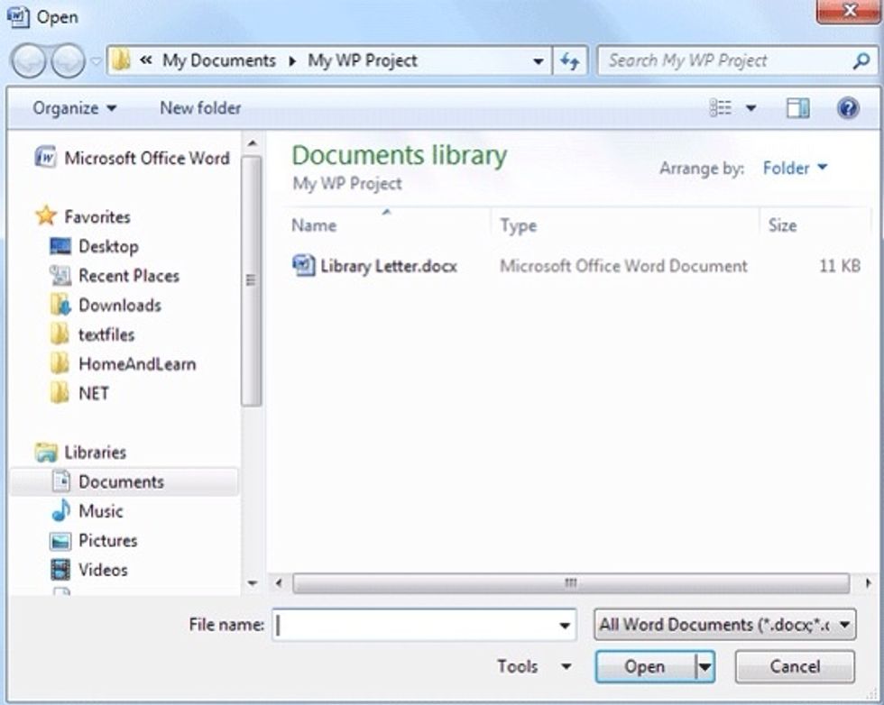
Task: Open the Arrange by Folder dropdown
Action: (x=794, y=168)
